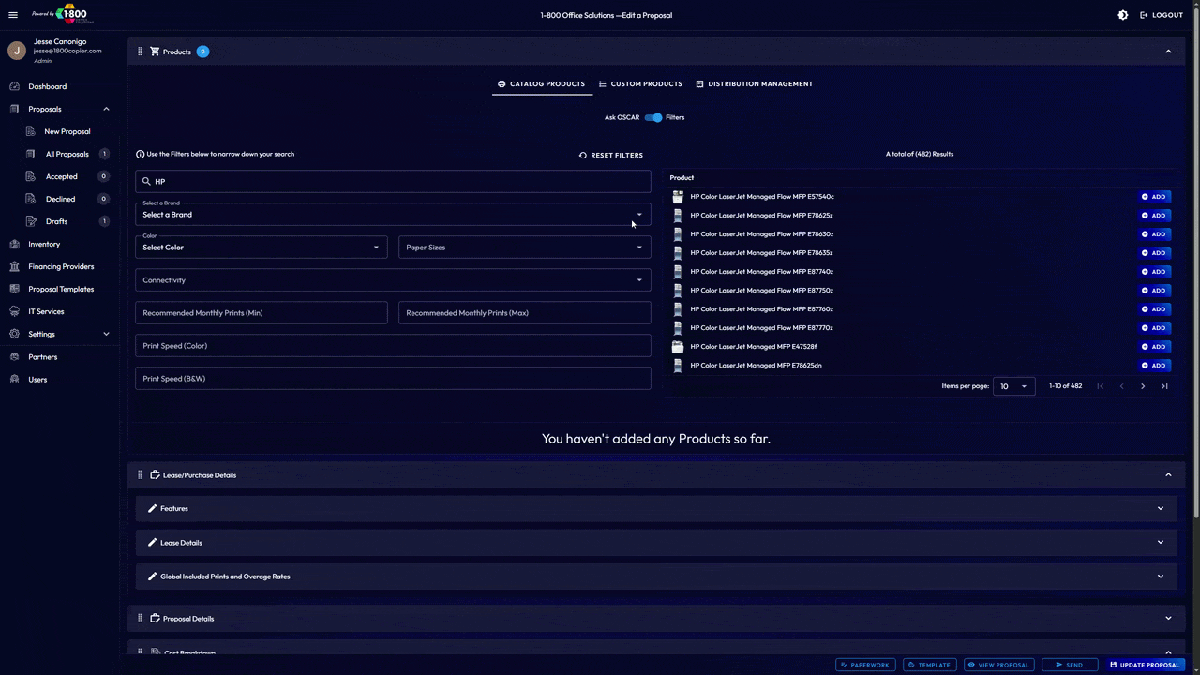This screenshot has width=1200, height=675.
Task: Go to first page of results
Action: coord(1100,386)
